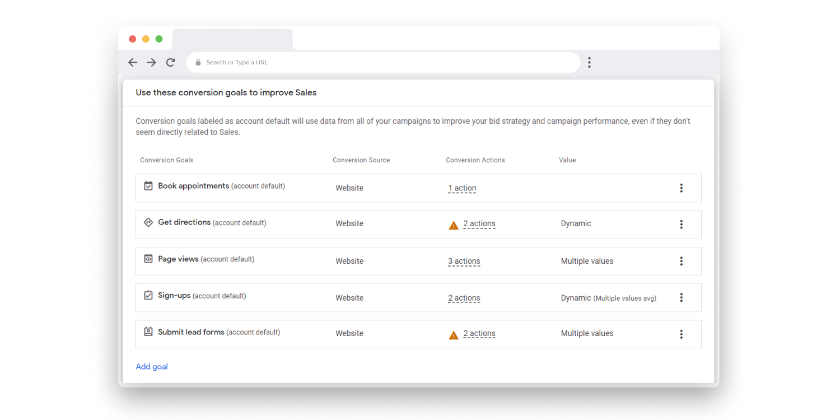Select the Page views goal name
This screenshot has height=420, width=840.
[x=178, y=259]
